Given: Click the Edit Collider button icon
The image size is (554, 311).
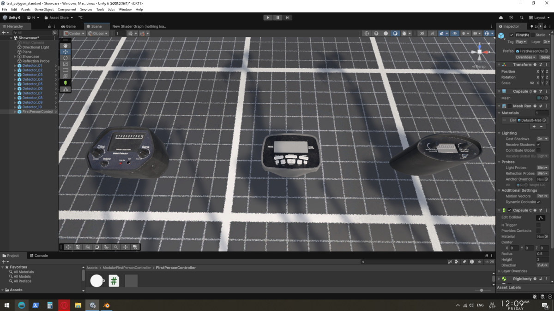Looking at the screenshot, I should (541, 217).
